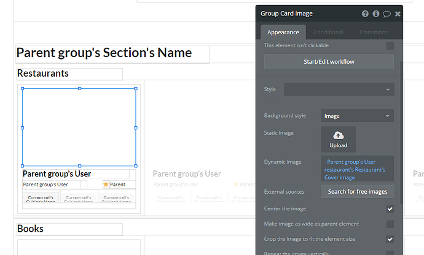The width and height of the screenshot is (424, 255).
Task: Toggle 'This element isn't clickable' checkbox
Action: point(390,46)
